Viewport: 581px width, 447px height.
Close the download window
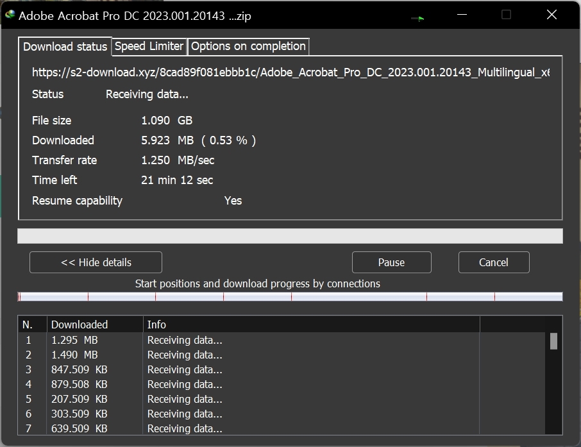552,15
